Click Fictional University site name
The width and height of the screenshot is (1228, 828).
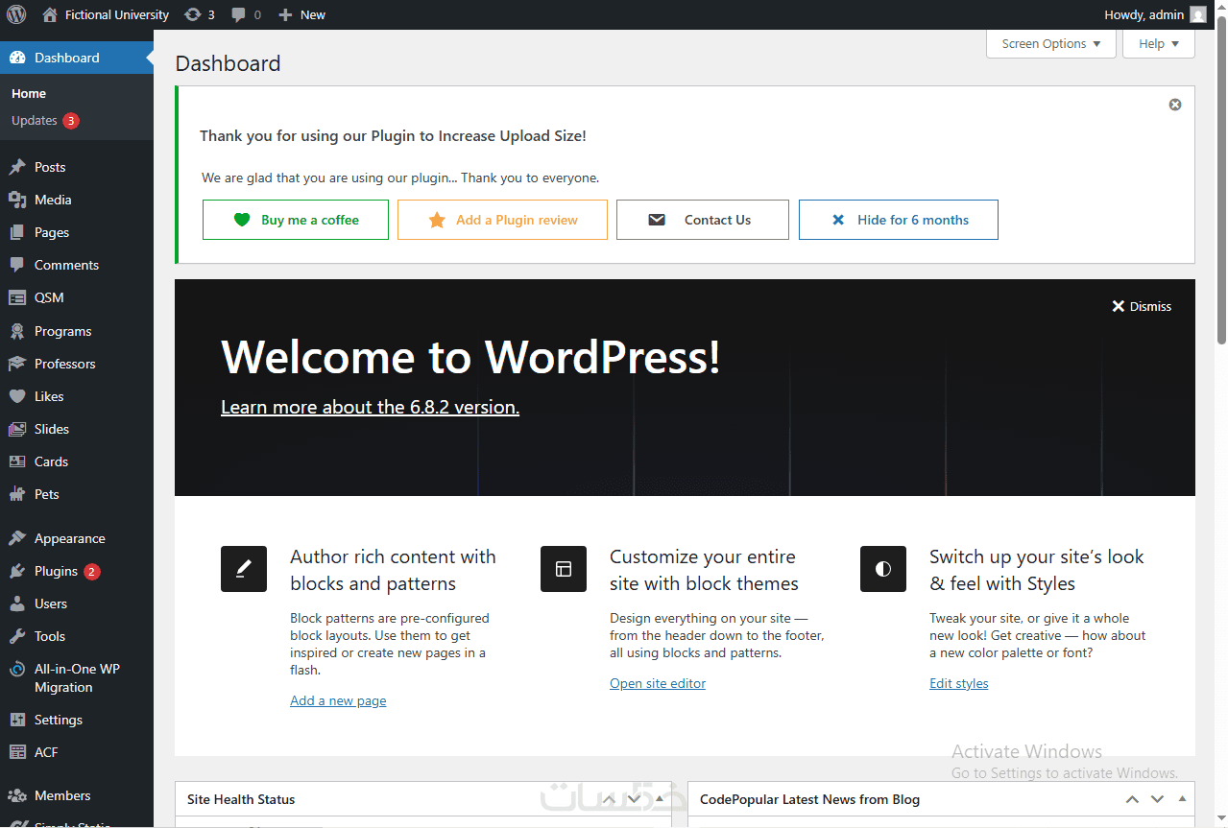[x=117, y=14]
